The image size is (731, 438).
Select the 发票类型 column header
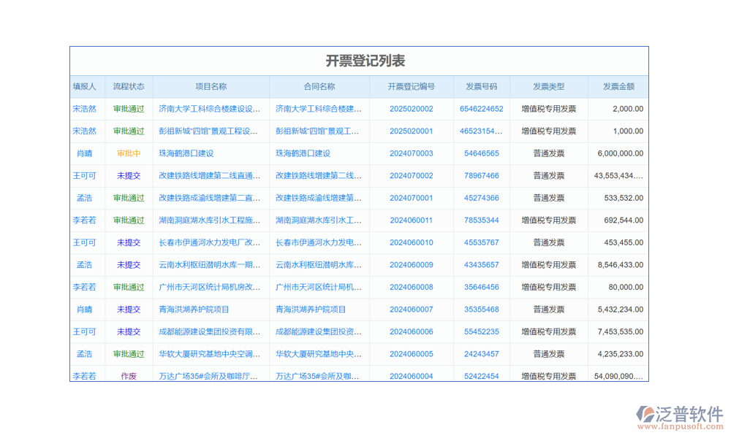pos(548,86)
